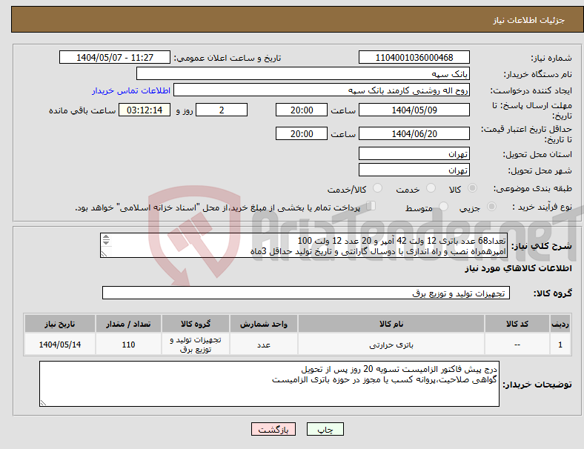This screenshot has height=449, width=584.
Task: Click the row number cell 1
Action: tap(560, 345)
